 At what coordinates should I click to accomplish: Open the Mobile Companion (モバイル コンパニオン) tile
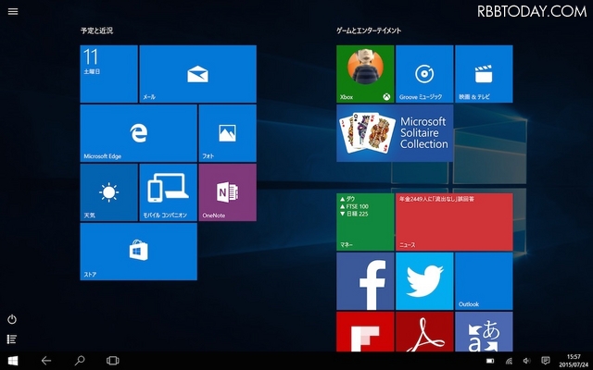coord(169,192)
